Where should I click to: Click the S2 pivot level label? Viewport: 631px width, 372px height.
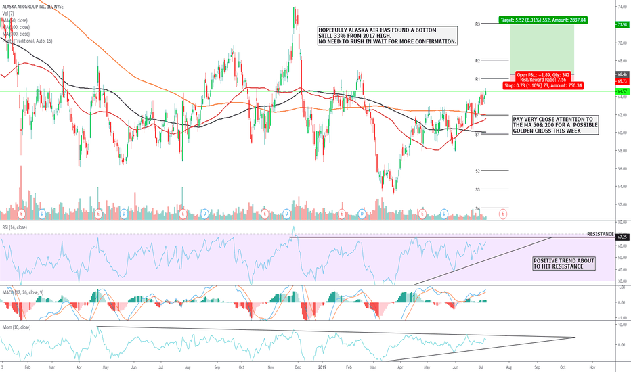coord(477,171)
